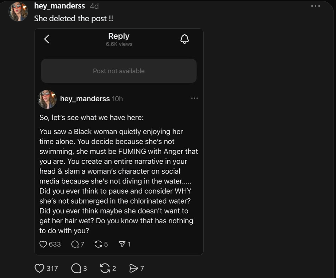Click the "She deleted the post !!" text

click(x=74, y=19)
